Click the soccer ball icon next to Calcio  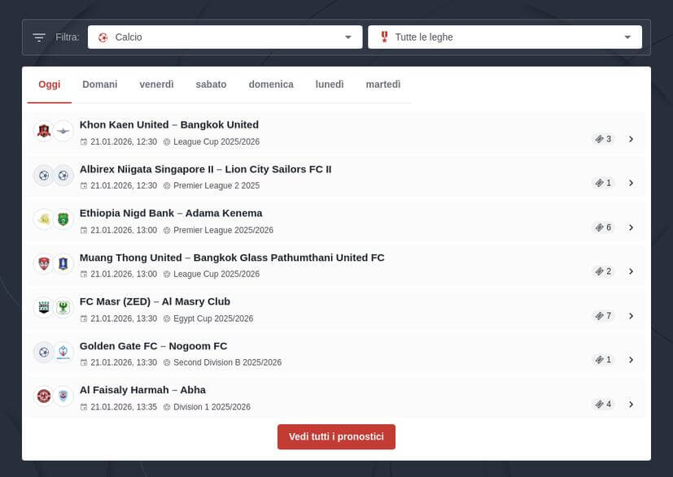pyautogui.click(x=104, y=37)
